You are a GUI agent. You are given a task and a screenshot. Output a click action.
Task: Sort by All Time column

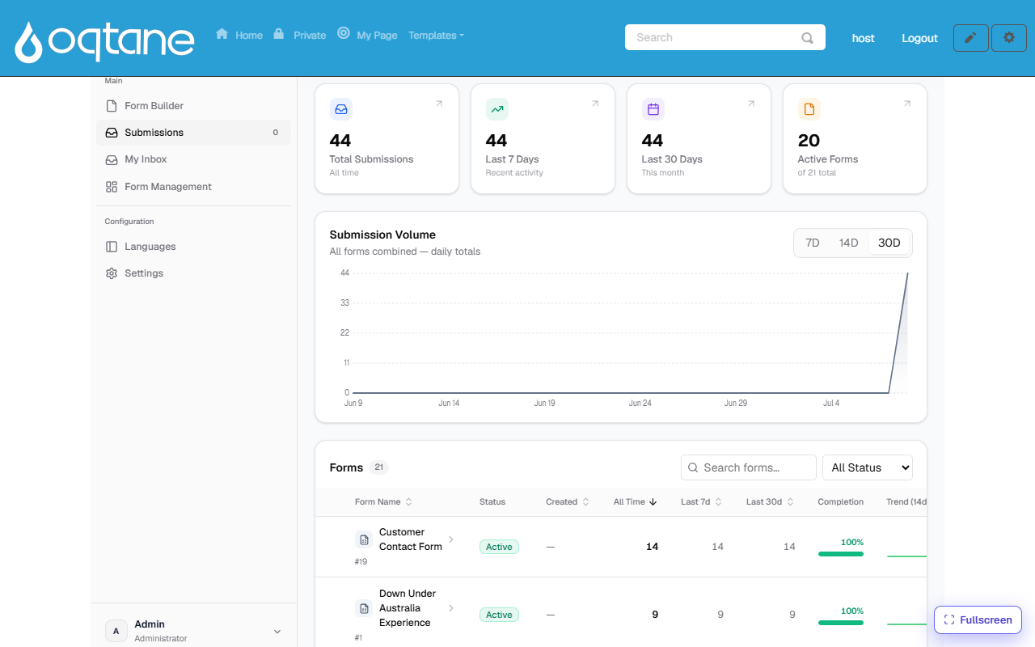click(x=636, y=502)
